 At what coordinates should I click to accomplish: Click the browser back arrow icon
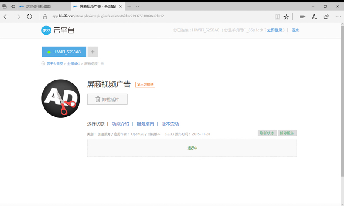pyautogui.click(x=6, y=17)
